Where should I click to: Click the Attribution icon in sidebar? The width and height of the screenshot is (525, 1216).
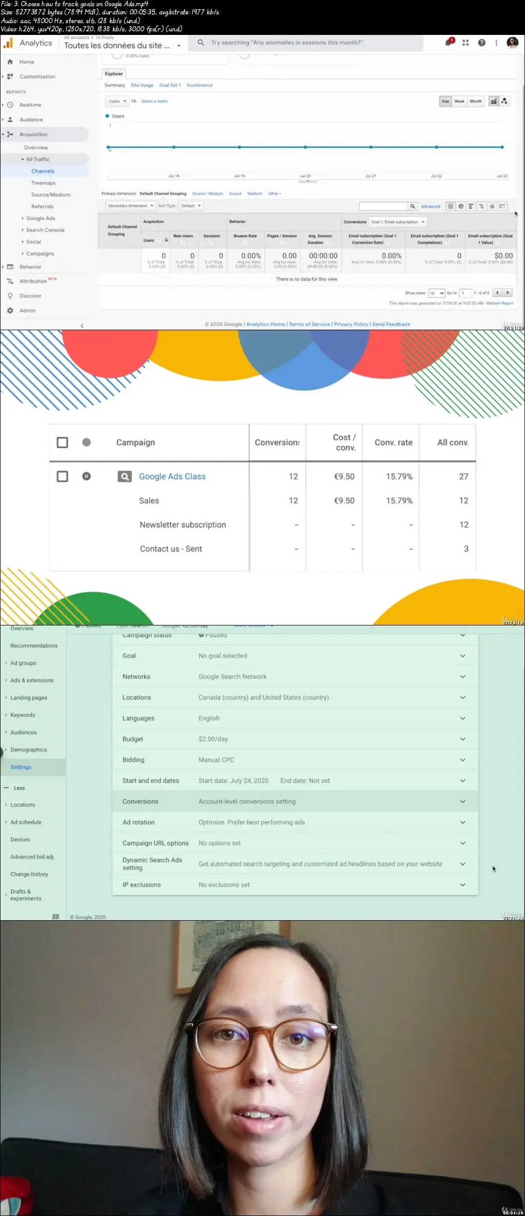pyautogui.click(x=10, y=281)
